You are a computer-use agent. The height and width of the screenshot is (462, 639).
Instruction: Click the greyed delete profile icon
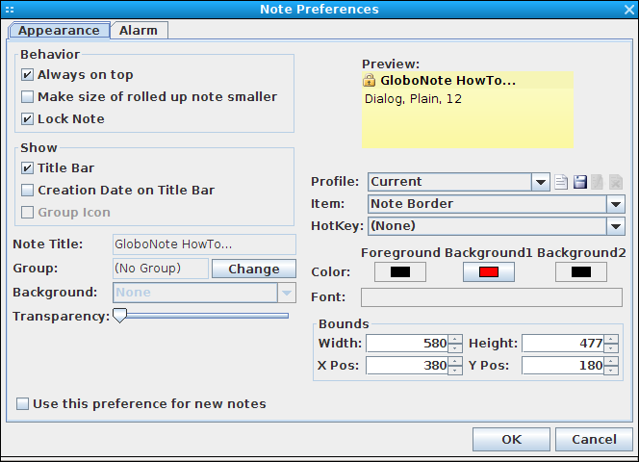[616, 182]
